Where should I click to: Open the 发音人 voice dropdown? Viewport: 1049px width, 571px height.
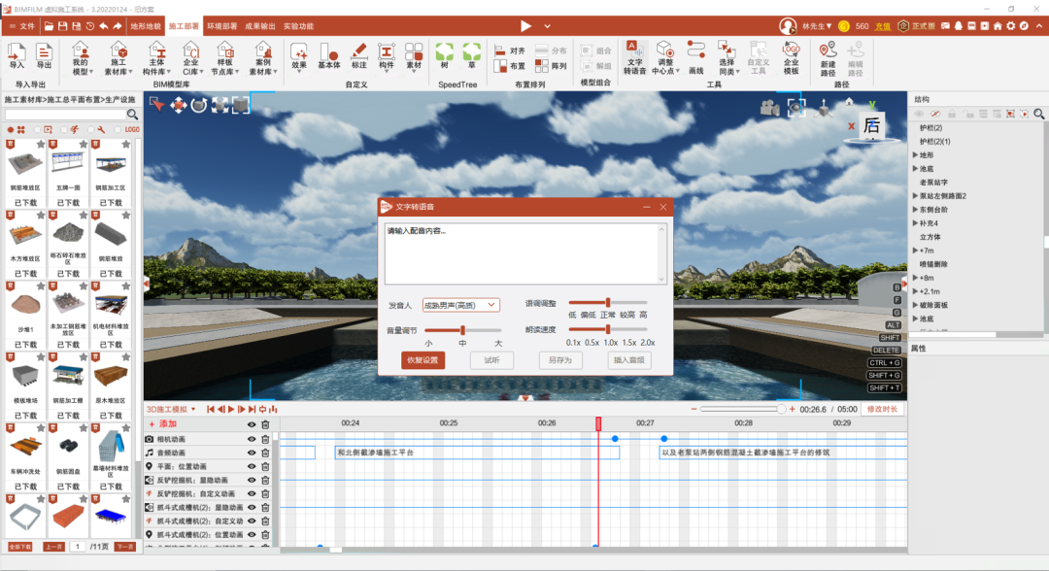pos(460,305)
